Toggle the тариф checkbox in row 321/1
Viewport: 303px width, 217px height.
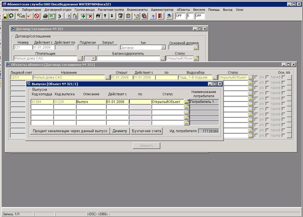(267, 77)
